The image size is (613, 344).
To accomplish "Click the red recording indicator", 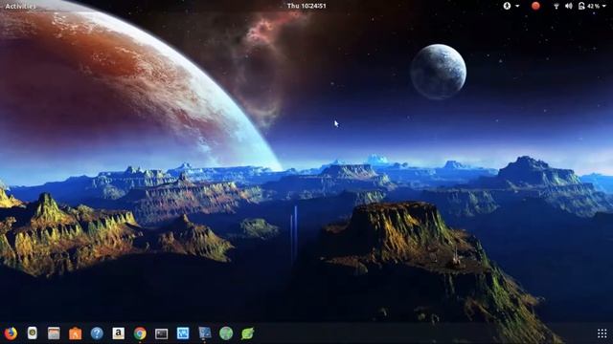I will [535, 6].
